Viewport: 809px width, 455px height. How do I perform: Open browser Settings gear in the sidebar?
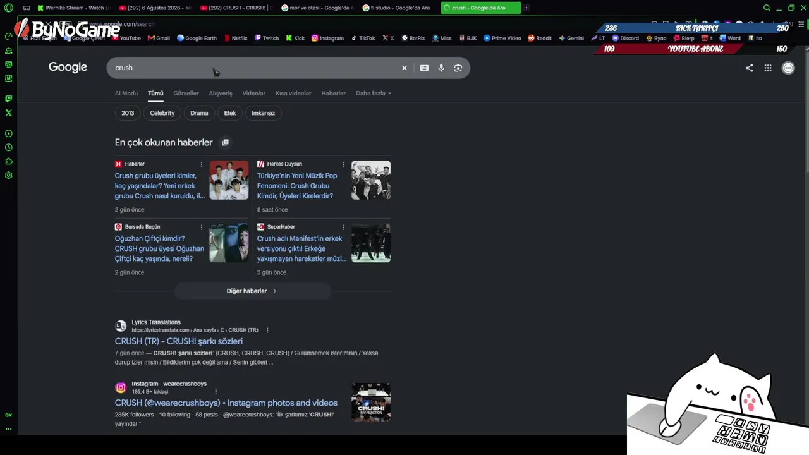click(8, 175)
